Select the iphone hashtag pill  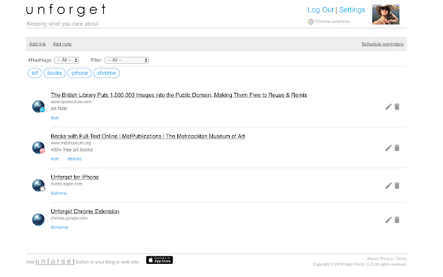pyautogui.click(x=80, y=73)
